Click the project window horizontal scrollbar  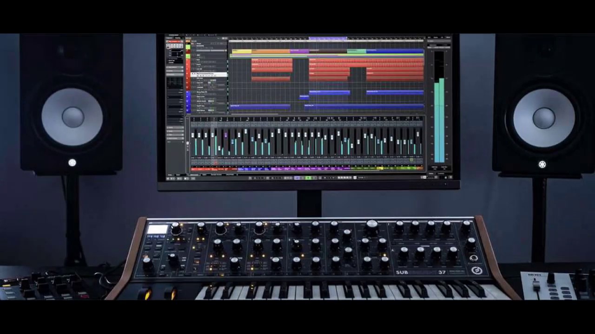[254, 114]
